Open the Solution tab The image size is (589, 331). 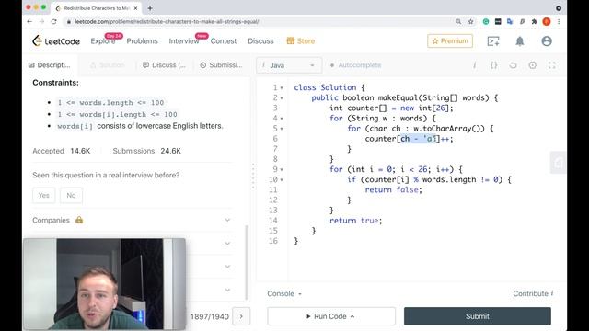[x=108, y=65]
